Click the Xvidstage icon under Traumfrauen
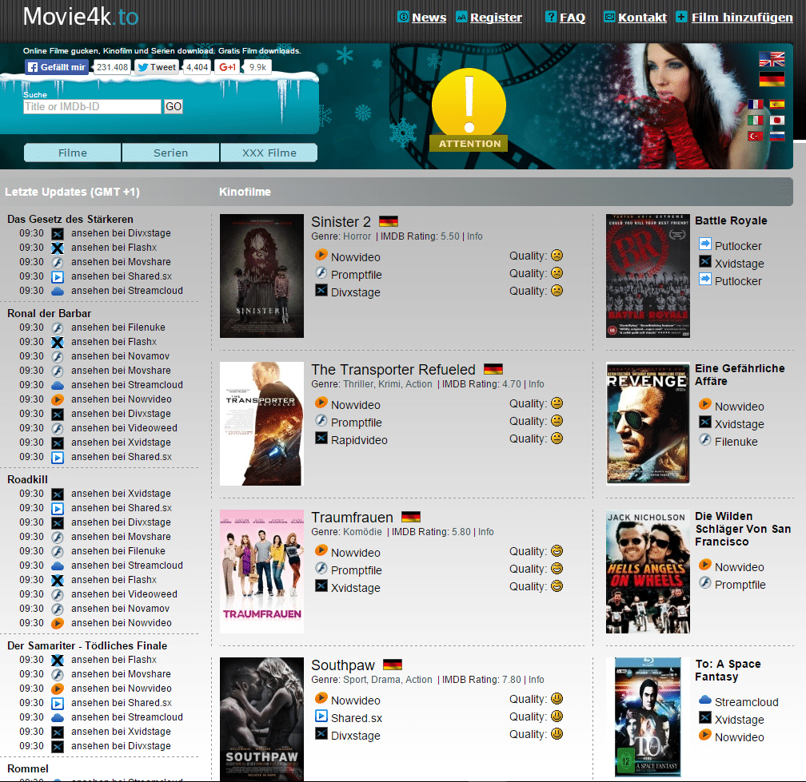The image size is (806, 782). pos(321,586)
